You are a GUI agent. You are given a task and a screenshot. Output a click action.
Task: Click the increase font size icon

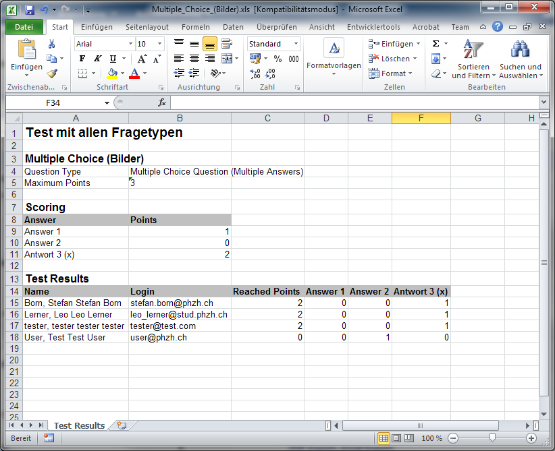point(142,59)
